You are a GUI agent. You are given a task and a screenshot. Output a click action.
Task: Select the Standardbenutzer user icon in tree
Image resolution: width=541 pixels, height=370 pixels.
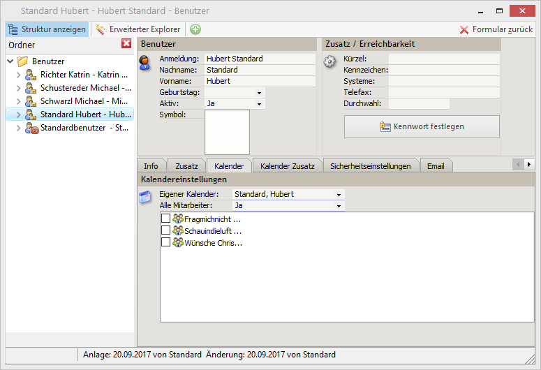(31, 128)
